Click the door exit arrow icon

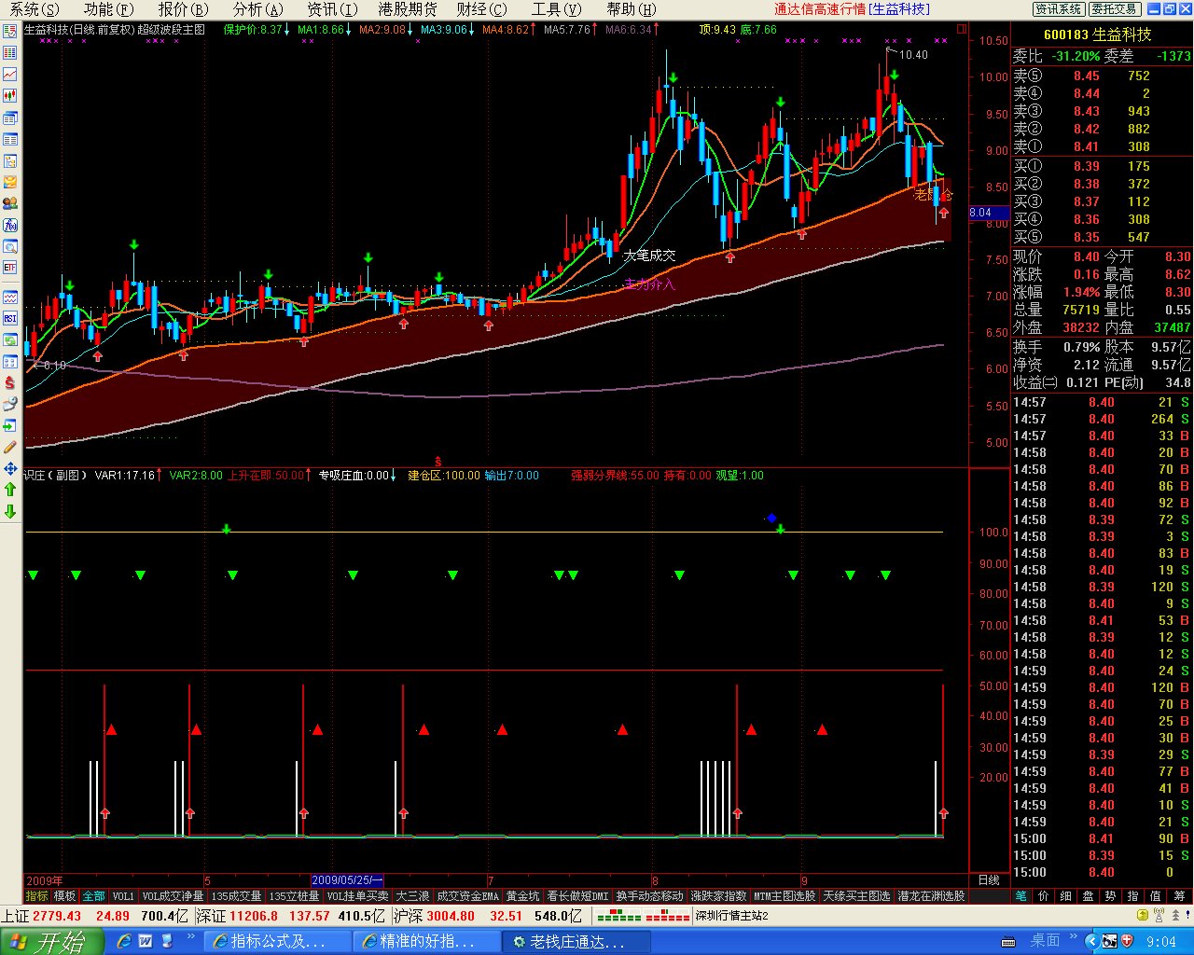tap(10, 425)
